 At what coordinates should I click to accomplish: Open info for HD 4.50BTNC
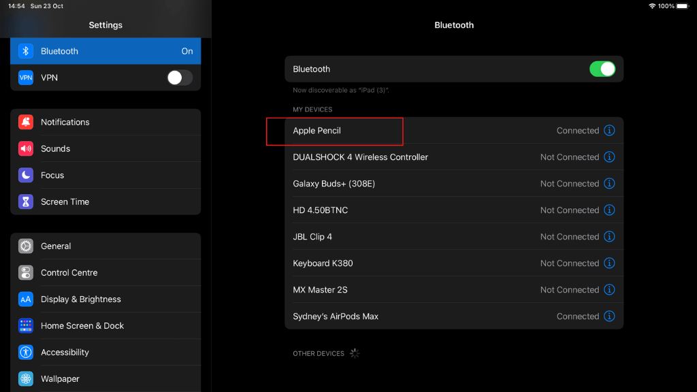coord(609,210)
